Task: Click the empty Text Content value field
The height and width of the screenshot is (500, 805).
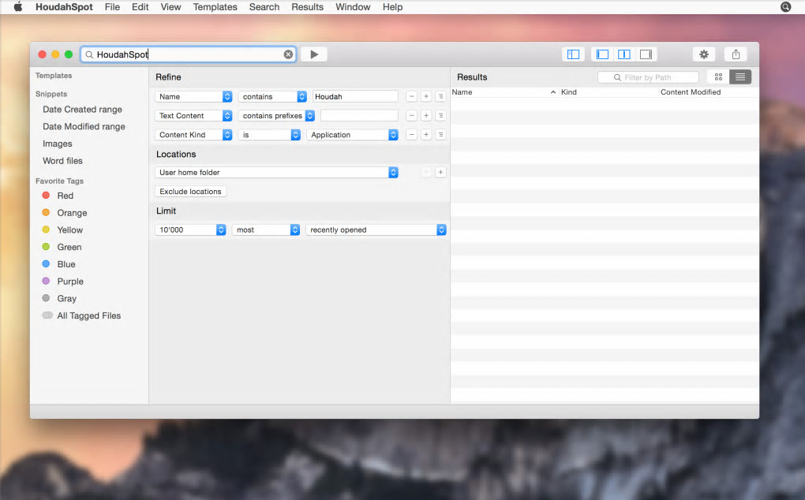Action: click(359, 115)
